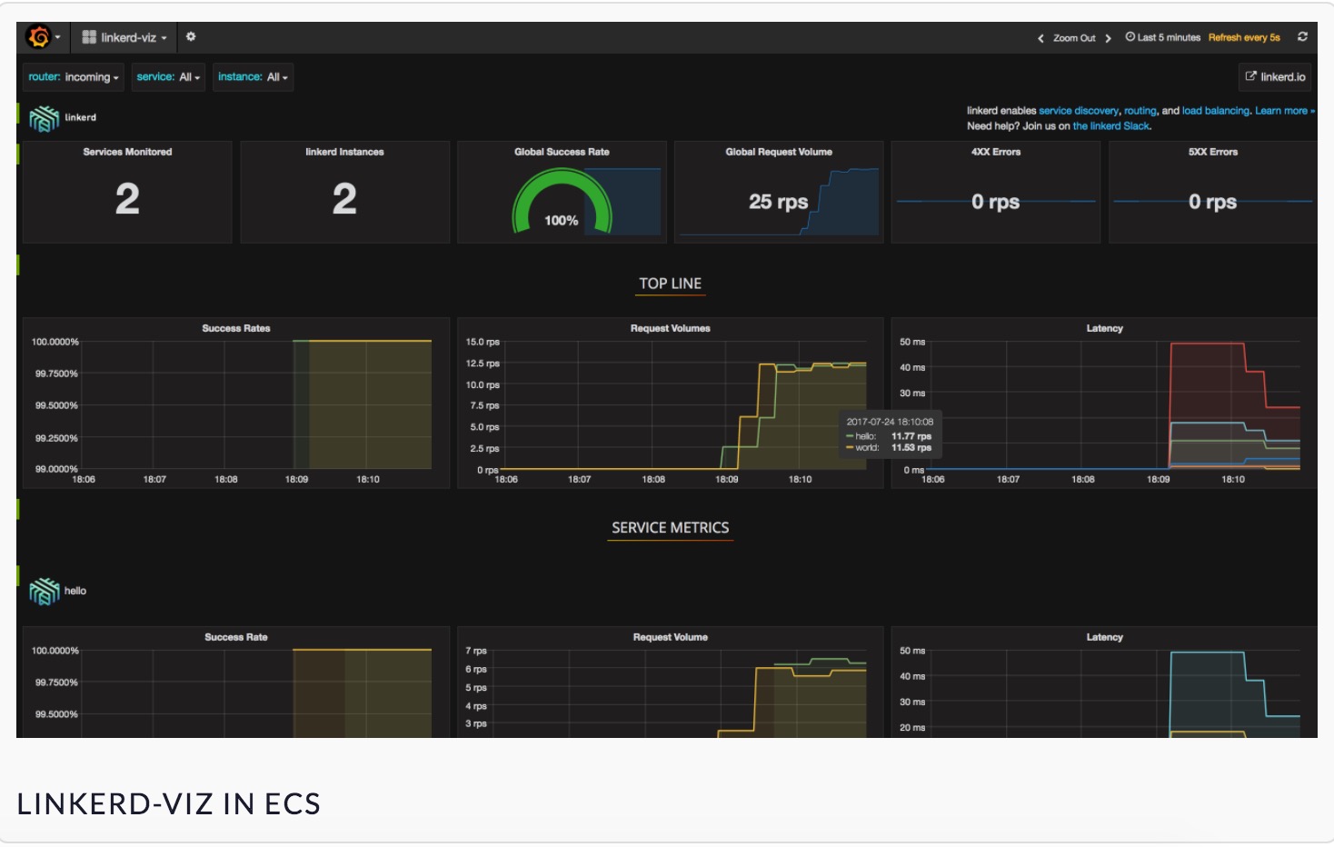Click Zoom Out time range

[x=1074, y=38]
